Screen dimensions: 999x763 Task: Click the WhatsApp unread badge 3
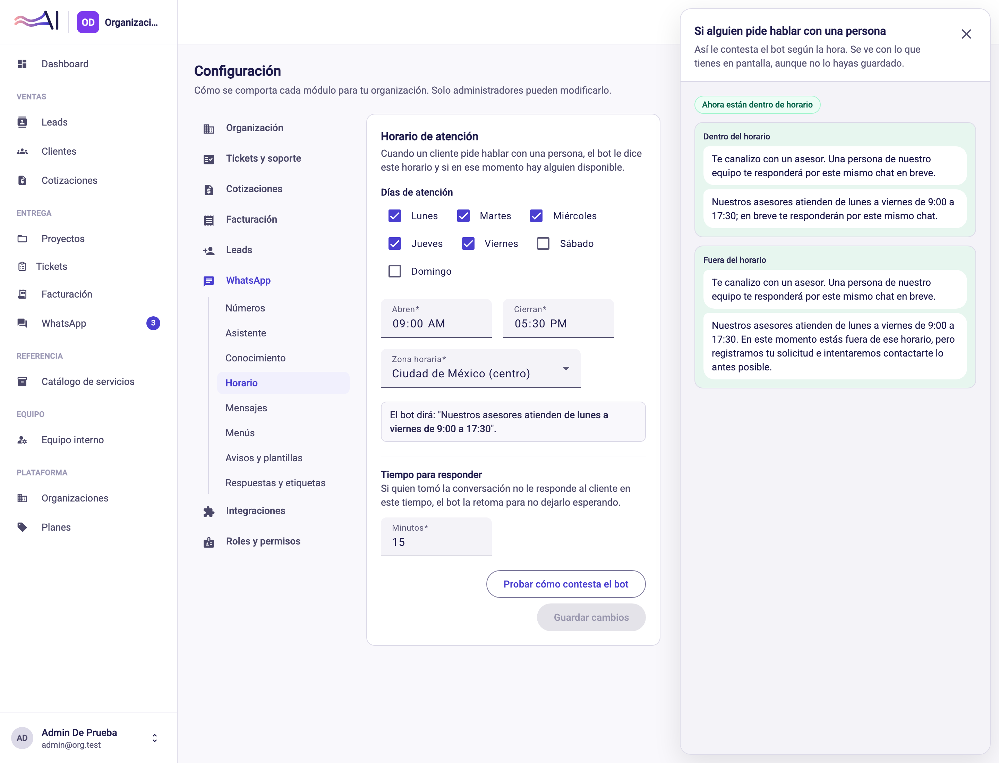coord(153,323)
